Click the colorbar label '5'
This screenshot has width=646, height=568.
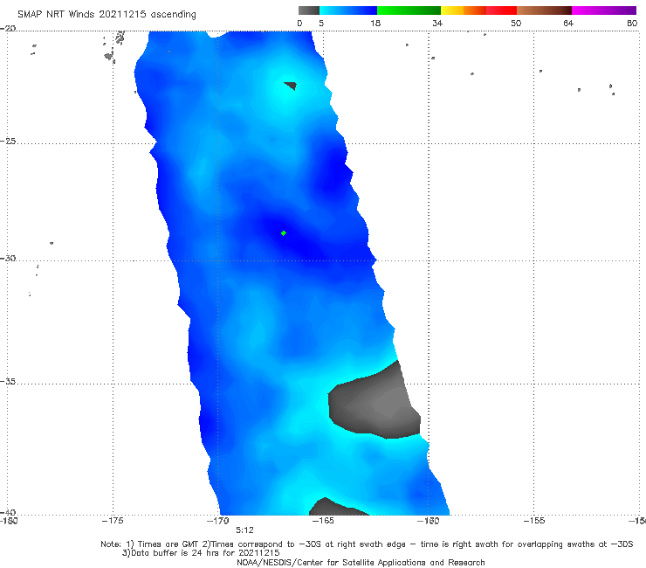321,24
